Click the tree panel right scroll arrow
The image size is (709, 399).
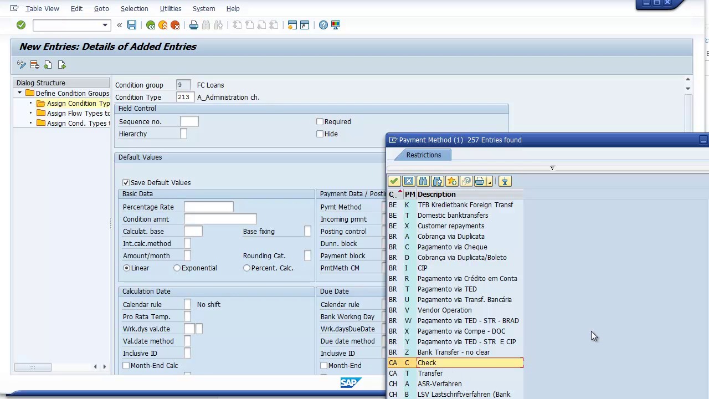tap(104, 366)
